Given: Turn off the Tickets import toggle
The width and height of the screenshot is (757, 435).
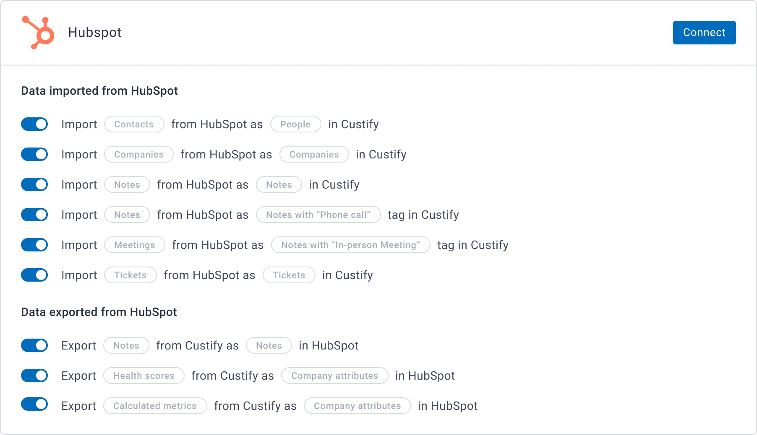Looking at the screenshot, I should [34, 275].
